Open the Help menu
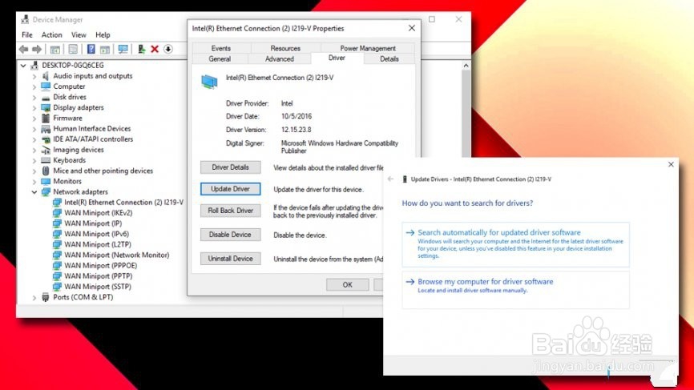Screen dimensions: 694x390 (103, 35)
